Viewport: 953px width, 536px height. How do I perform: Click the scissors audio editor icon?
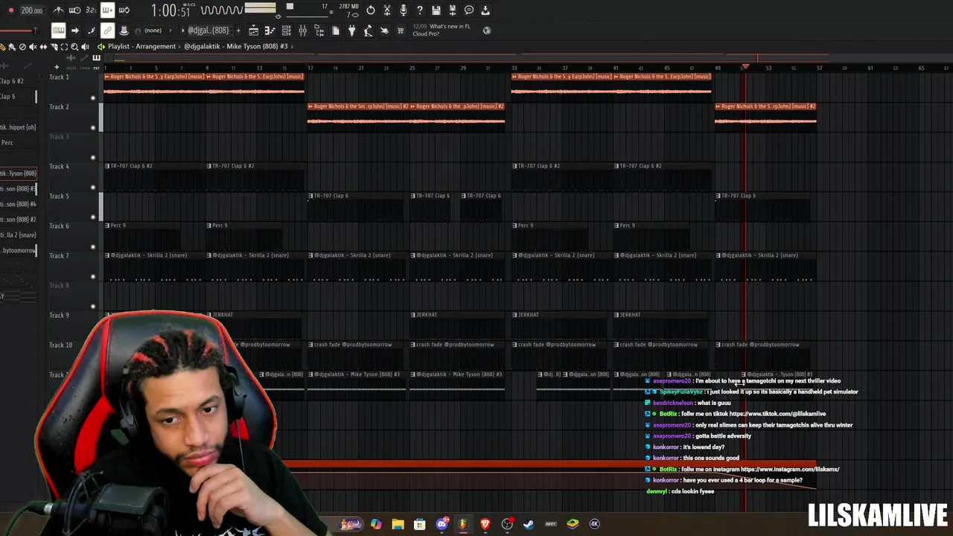387,10
